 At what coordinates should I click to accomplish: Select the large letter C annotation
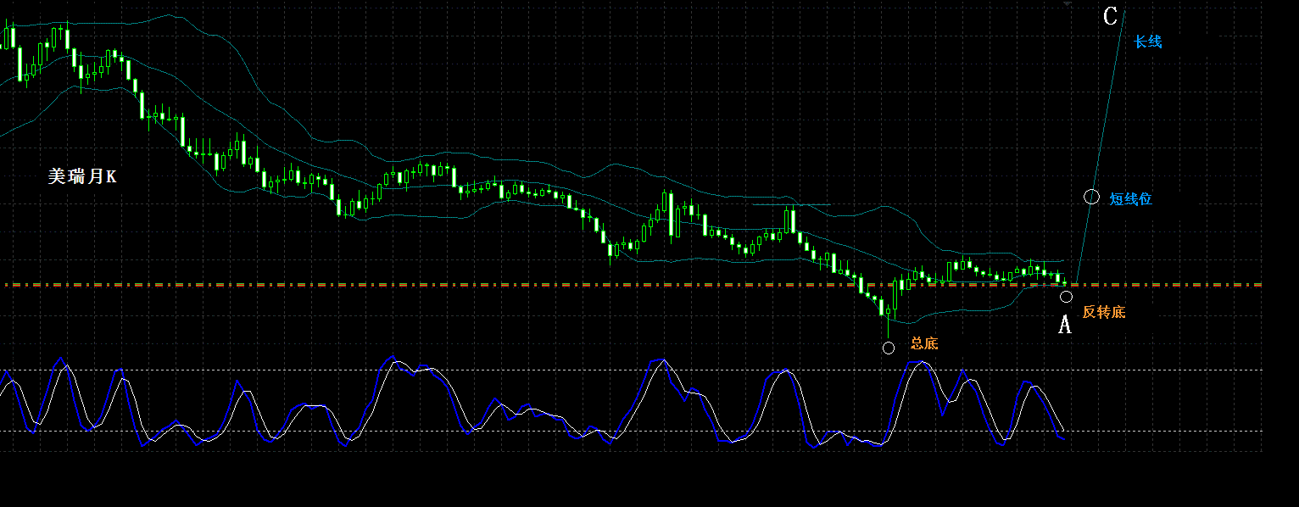tap(1111, 16)
